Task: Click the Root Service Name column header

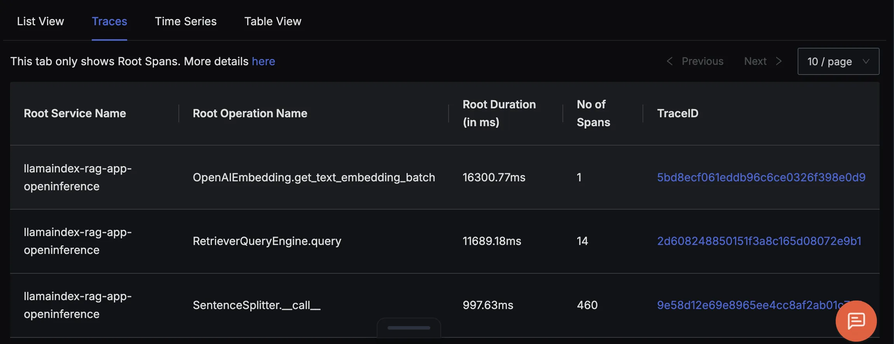Action: click(x=75, y=113)
